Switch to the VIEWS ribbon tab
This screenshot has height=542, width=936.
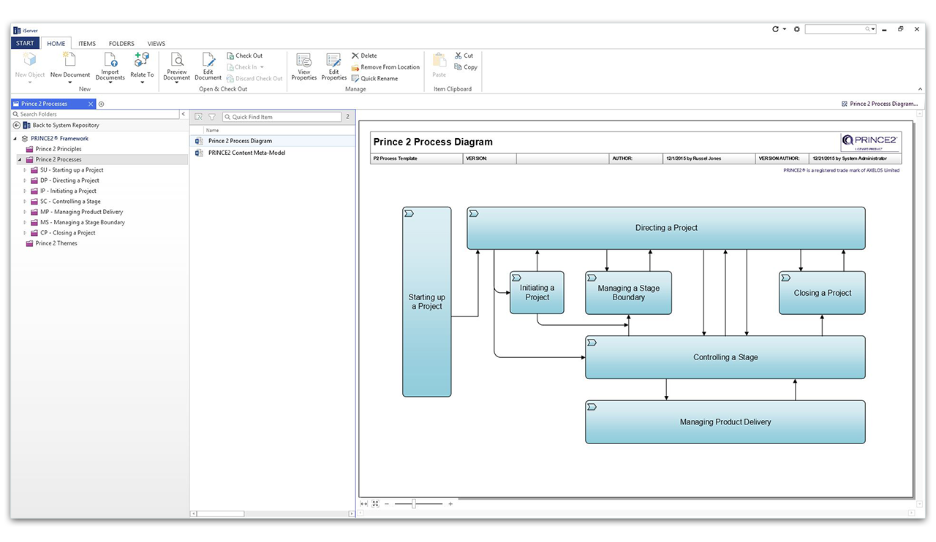[156, 43]
